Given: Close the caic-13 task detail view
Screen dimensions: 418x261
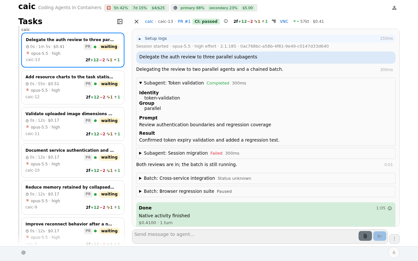Looking at the screenshot, I should click(x=137, y=22).
